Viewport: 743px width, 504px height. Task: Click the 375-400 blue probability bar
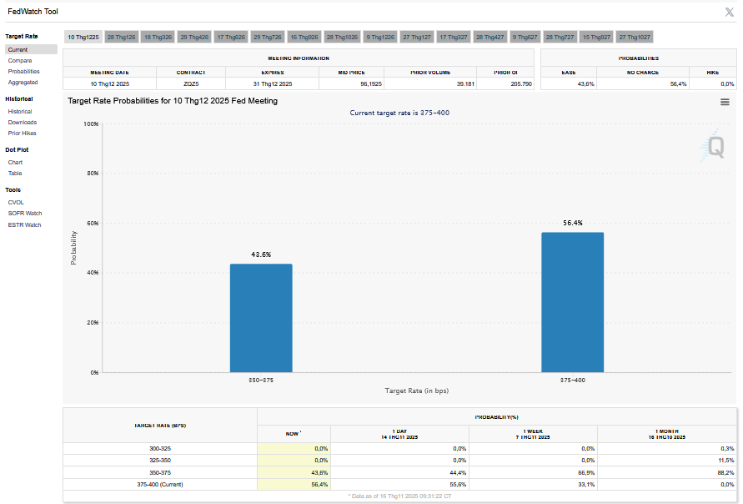coord(572,302)
